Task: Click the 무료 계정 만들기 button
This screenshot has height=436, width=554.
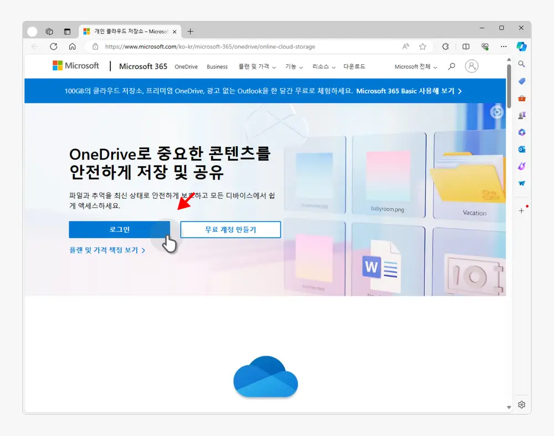Action: pos(230,230)
